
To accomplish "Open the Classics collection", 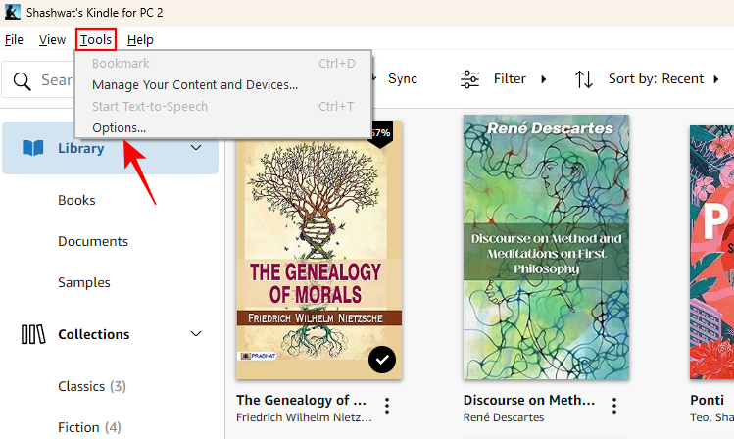I will (x=91, y=386).
